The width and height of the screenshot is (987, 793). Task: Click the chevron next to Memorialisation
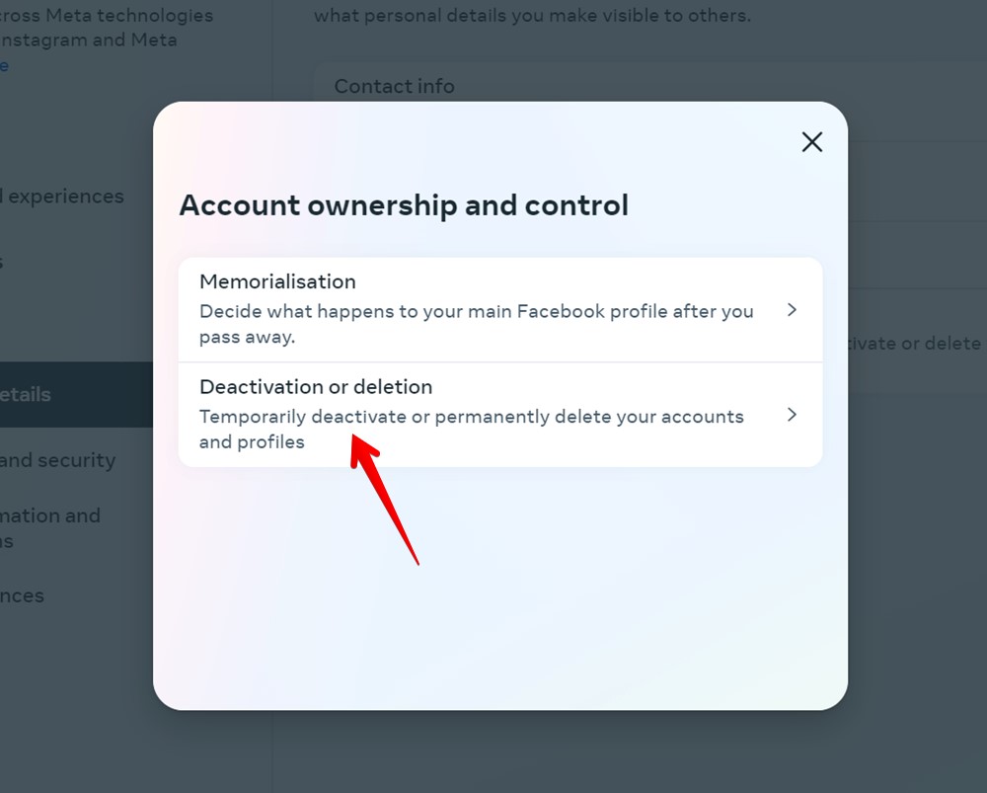coord(792,309)
